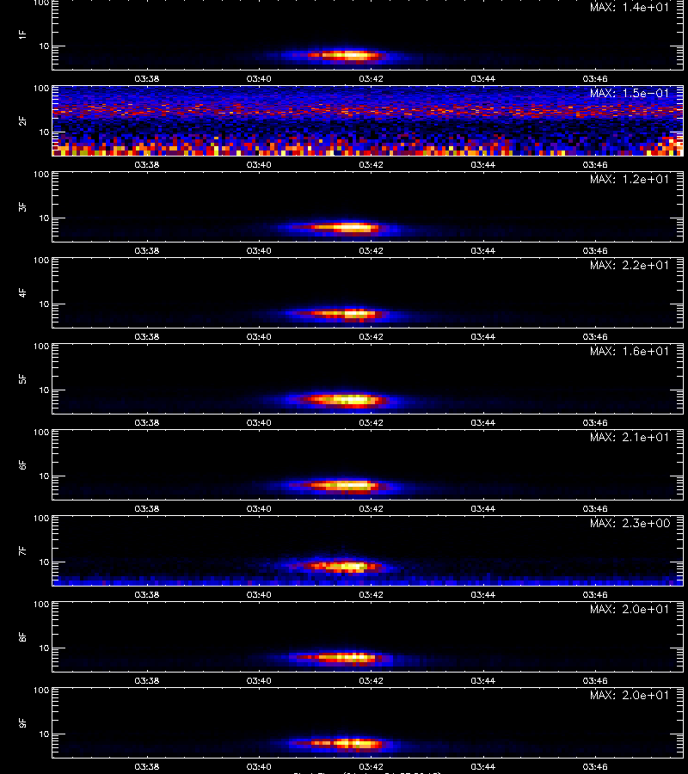Click the '100' y-axis label of 2F panel

pos(41,89)
